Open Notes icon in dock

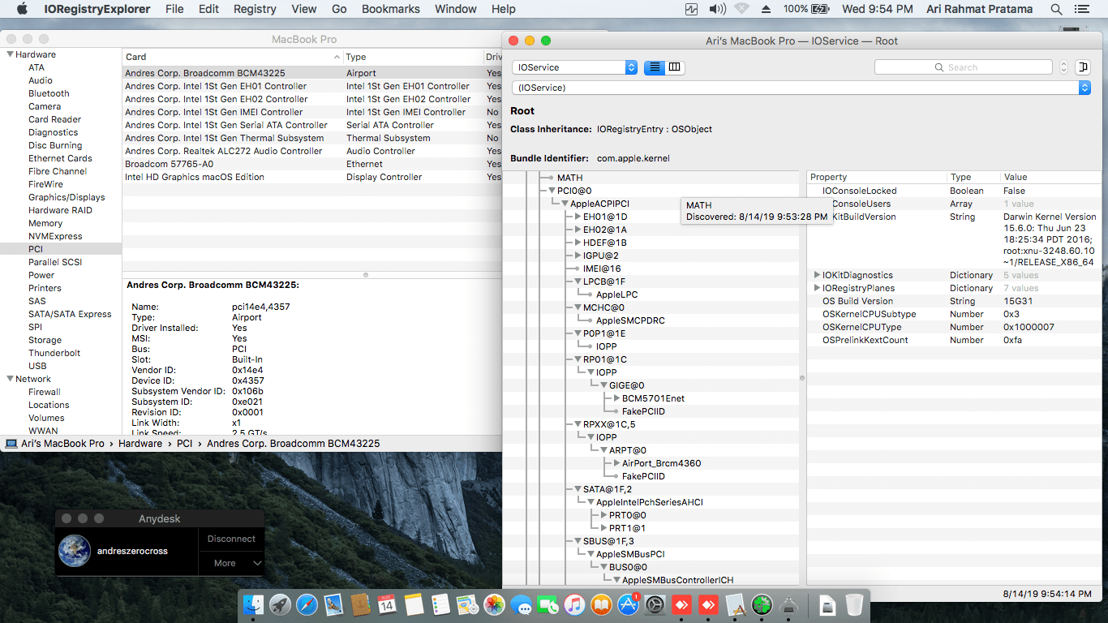pos(414,604)
